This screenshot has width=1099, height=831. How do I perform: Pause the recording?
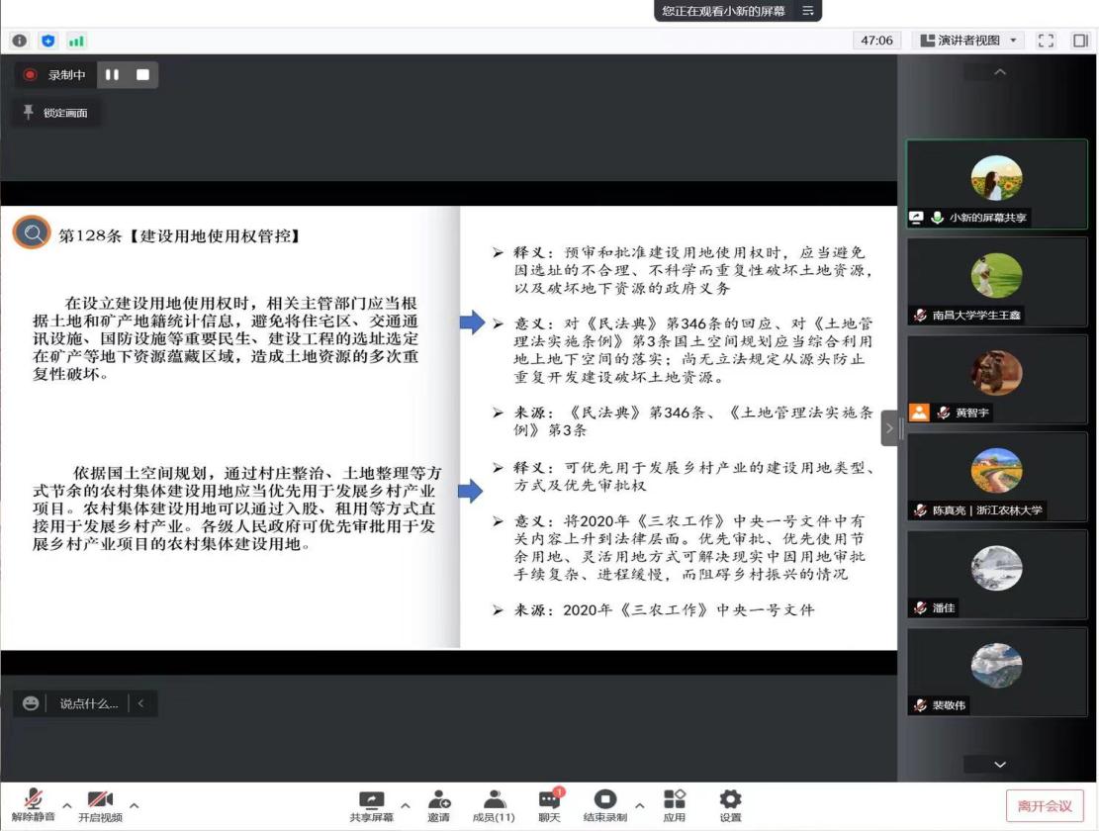[112, 75]
